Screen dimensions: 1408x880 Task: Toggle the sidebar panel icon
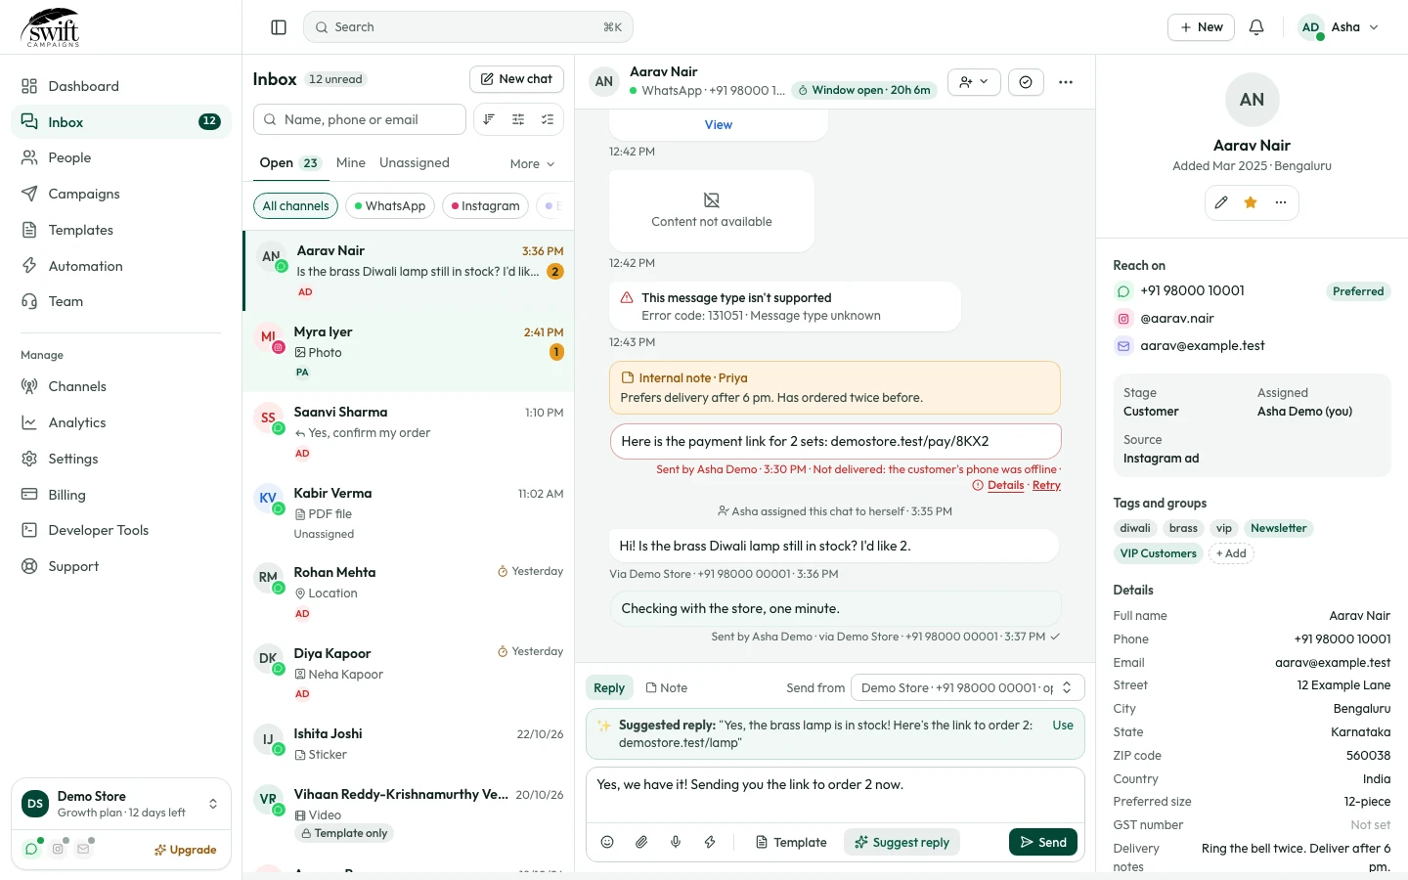click(x=279, y=27)
